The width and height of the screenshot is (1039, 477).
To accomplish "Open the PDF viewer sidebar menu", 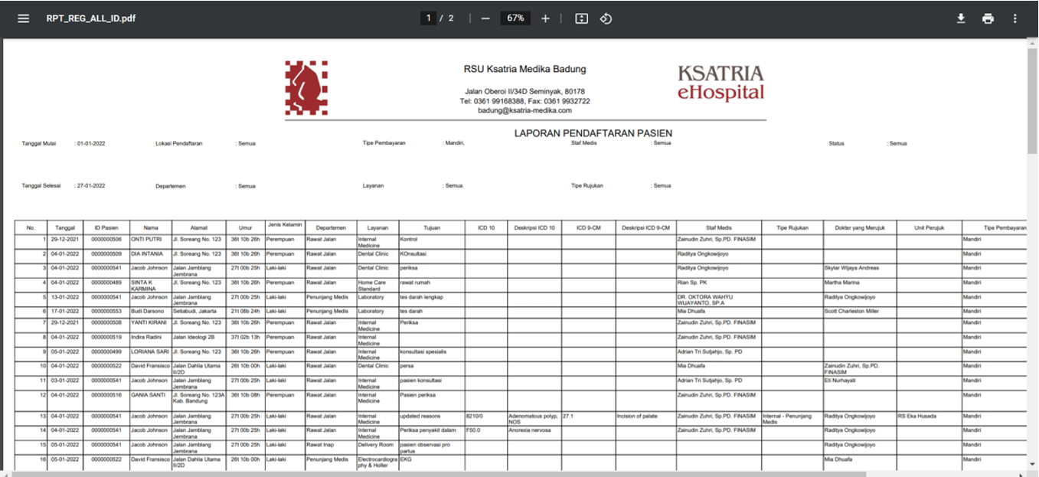I will click(x=24, y=18).
